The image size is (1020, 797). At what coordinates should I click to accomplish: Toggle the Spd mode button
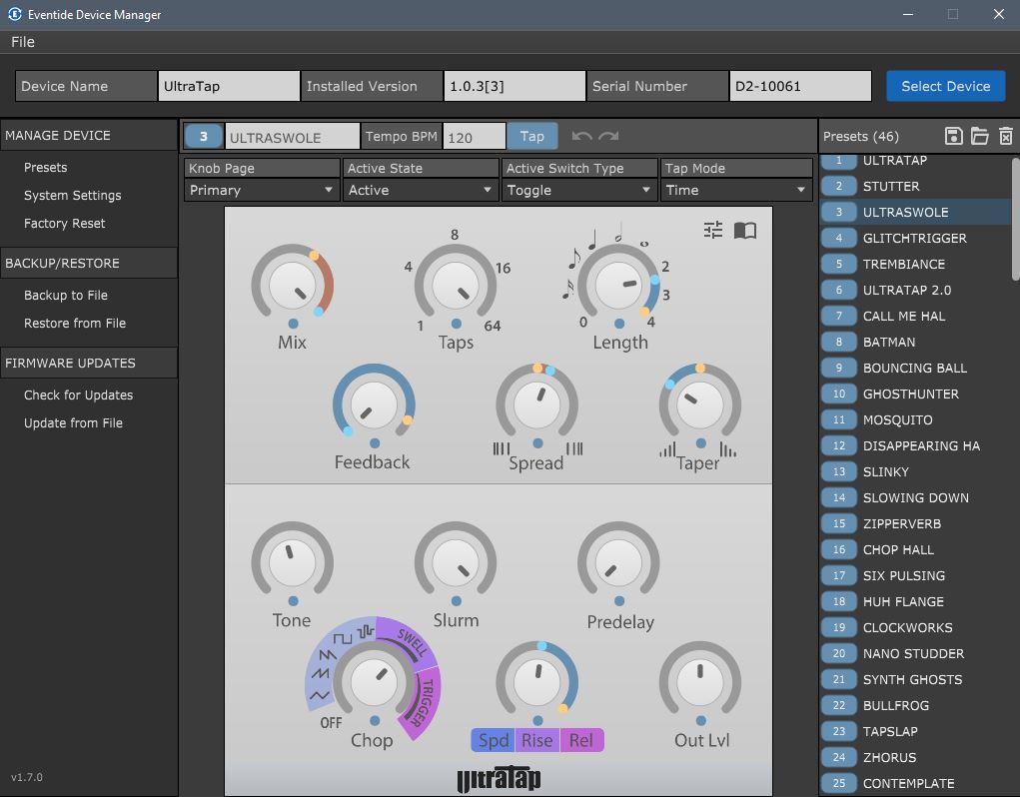[x=494, y=740]
